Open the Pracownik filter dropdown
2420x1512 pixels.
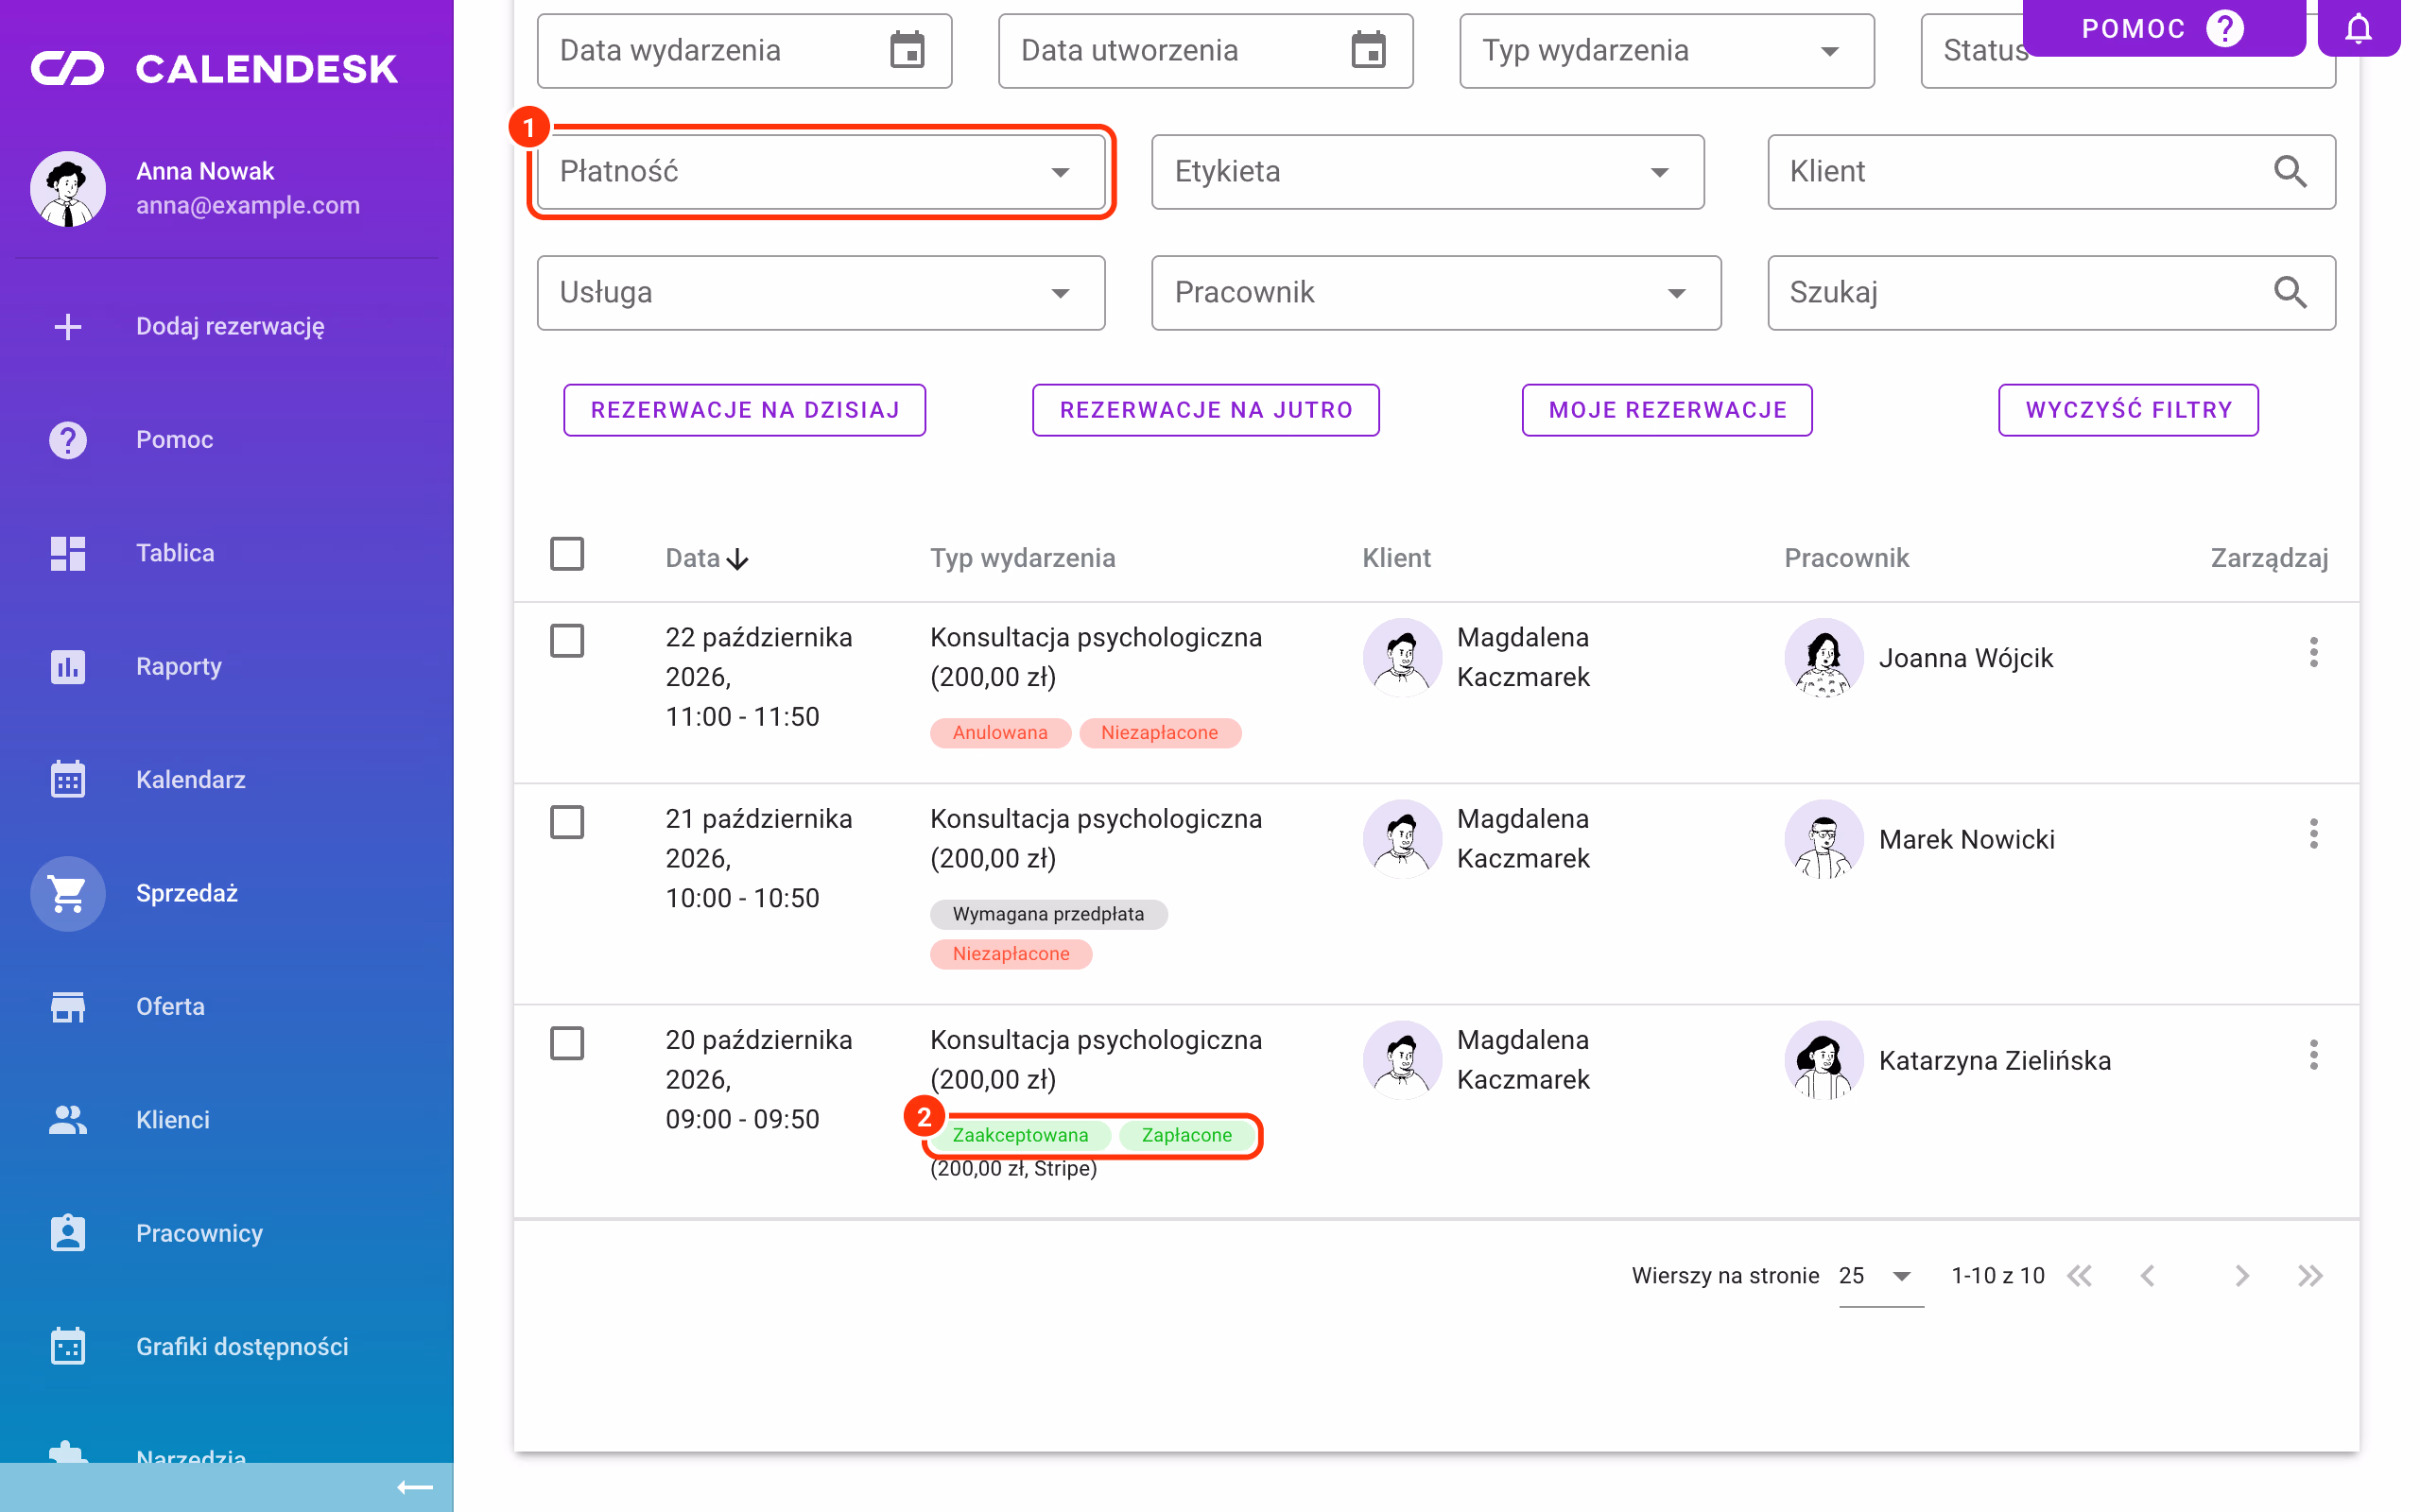[1436, 293]
